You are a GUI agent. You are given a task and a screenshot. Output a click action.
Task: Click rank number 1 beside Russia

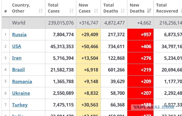5,35
